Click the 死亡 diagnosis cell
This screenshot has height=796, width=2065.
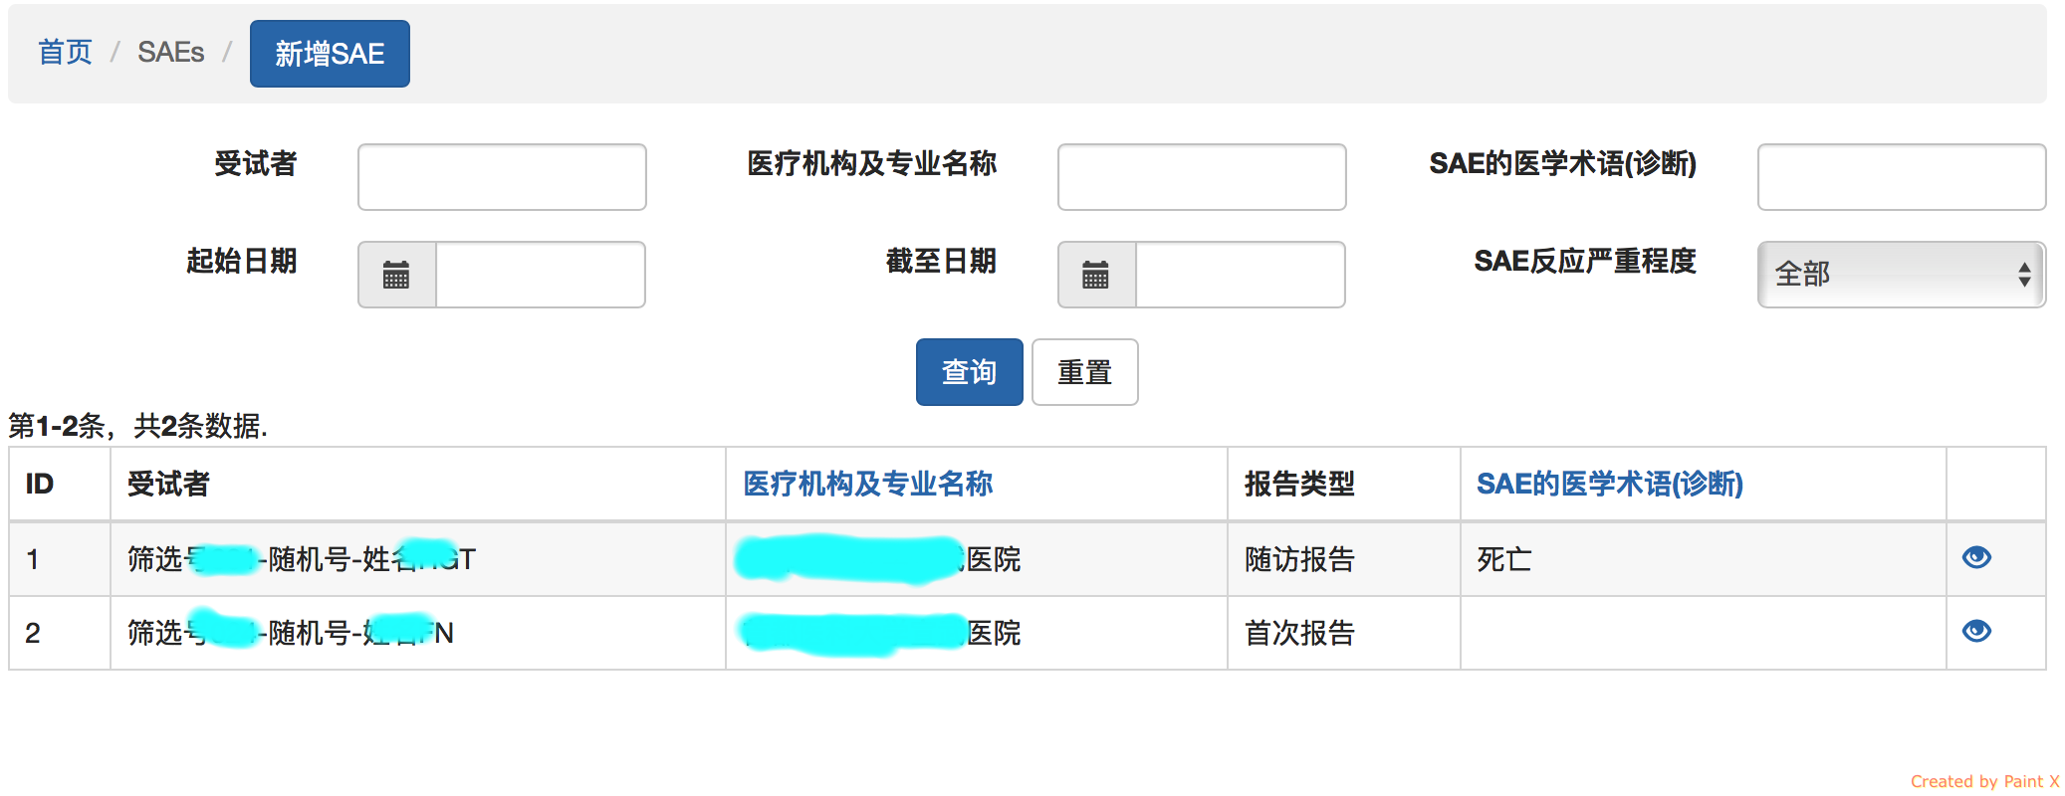pyautogui.click(x=1503, y=559)
